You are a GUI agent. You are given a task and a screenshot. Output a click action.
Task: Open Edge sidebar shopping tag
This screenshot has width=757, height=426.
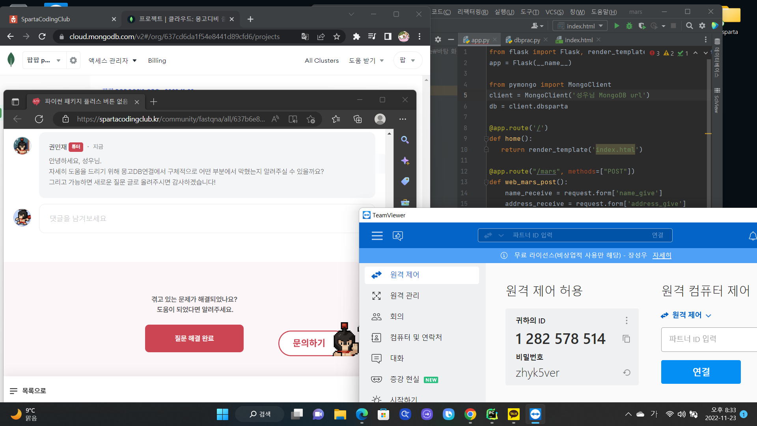tap(405, 181)
